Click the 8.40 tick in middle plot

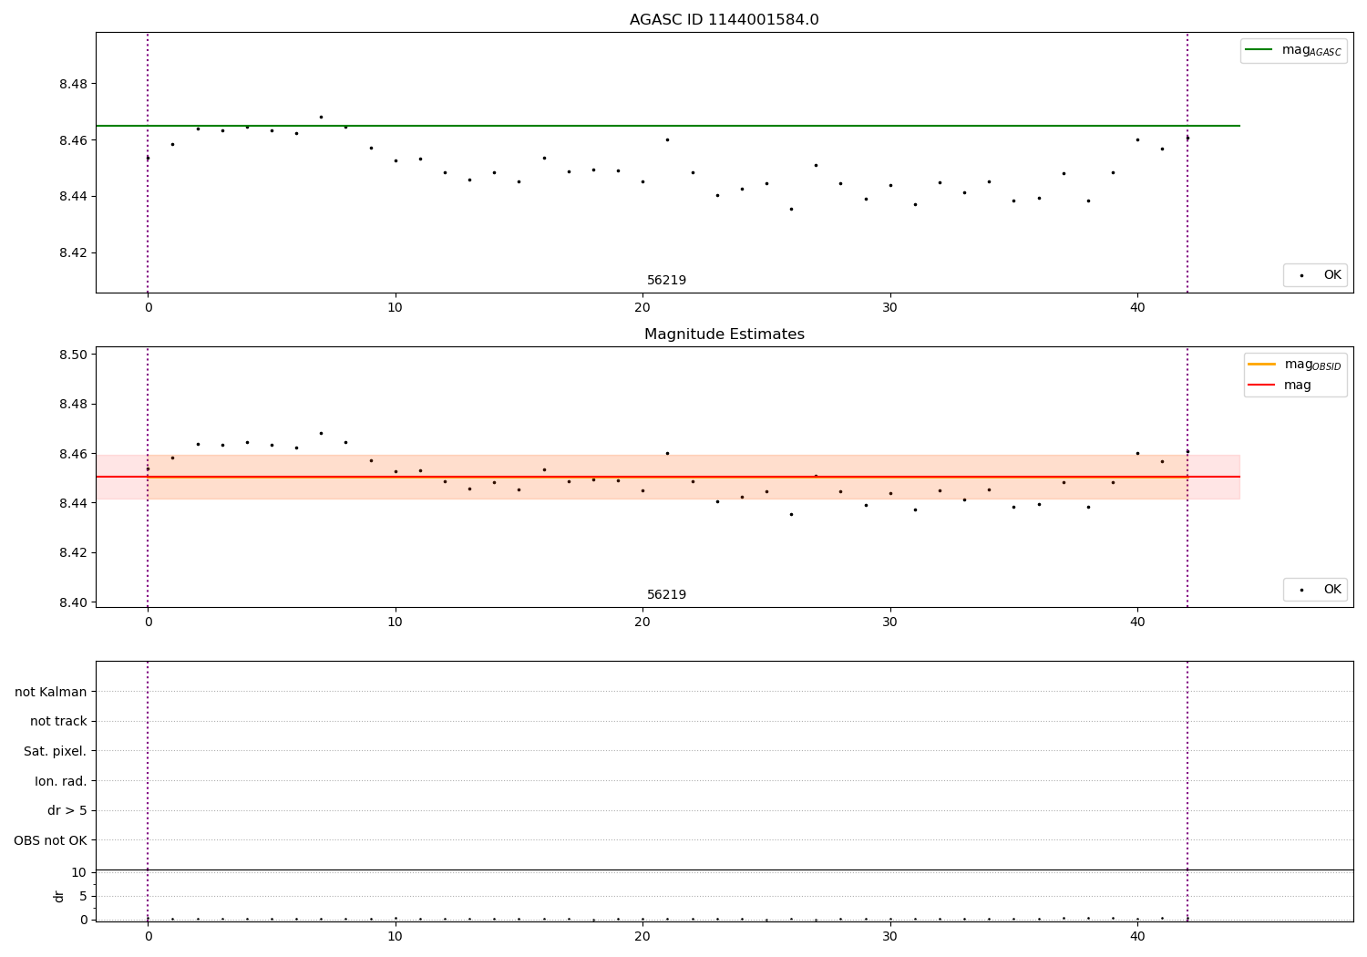(x=73, y=602)
